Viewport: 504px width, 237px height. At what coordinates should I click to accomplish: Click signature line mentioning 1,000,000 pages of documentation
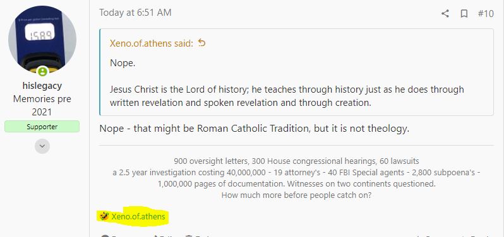pyautogui.click(x=296, y=184)
